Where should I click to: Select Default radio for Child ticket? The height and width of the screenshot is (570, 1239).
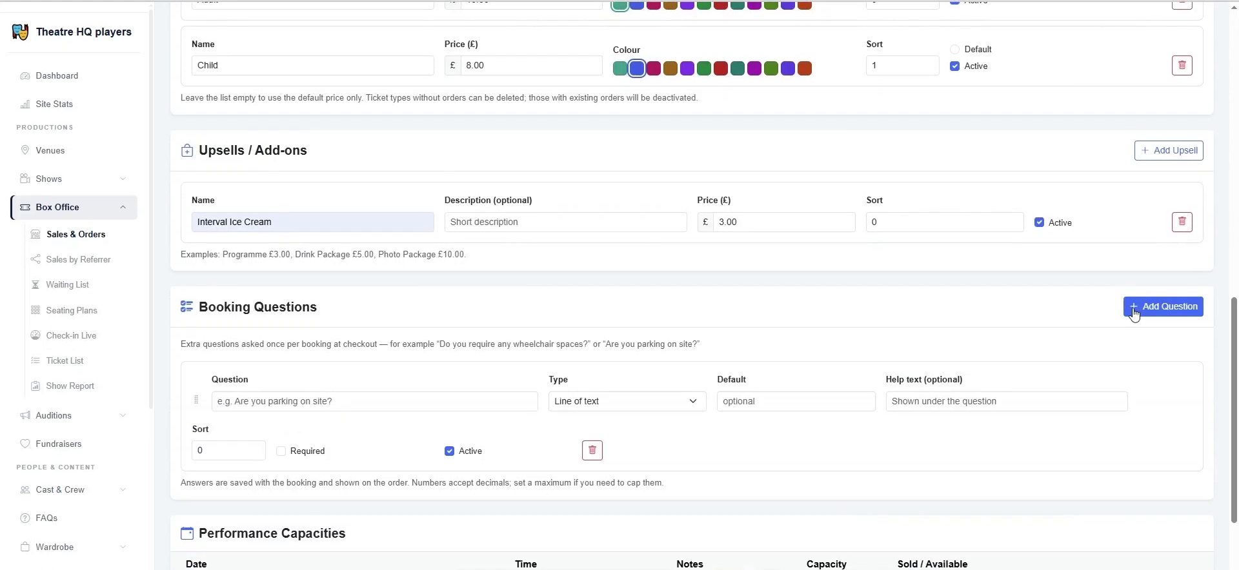click(954, 49)
